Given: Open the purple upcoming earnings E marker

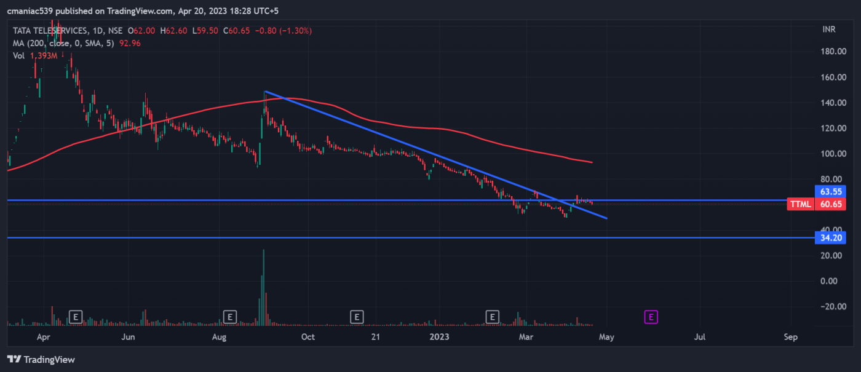Looking at the screenshot, I should [x=651, y=317].
